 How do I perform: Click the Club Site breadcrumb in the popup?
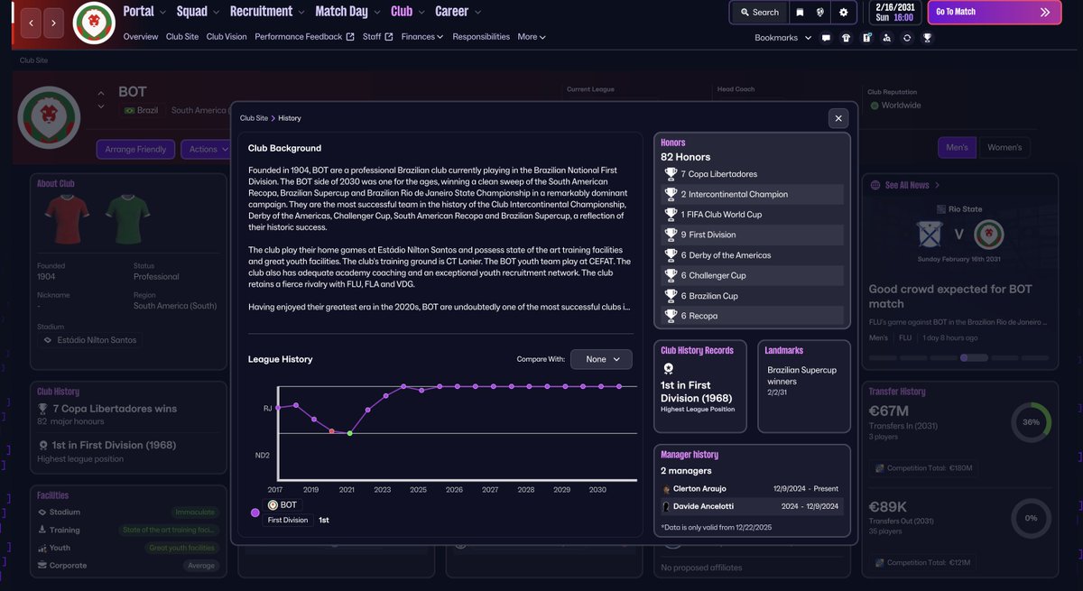(254, 118)
